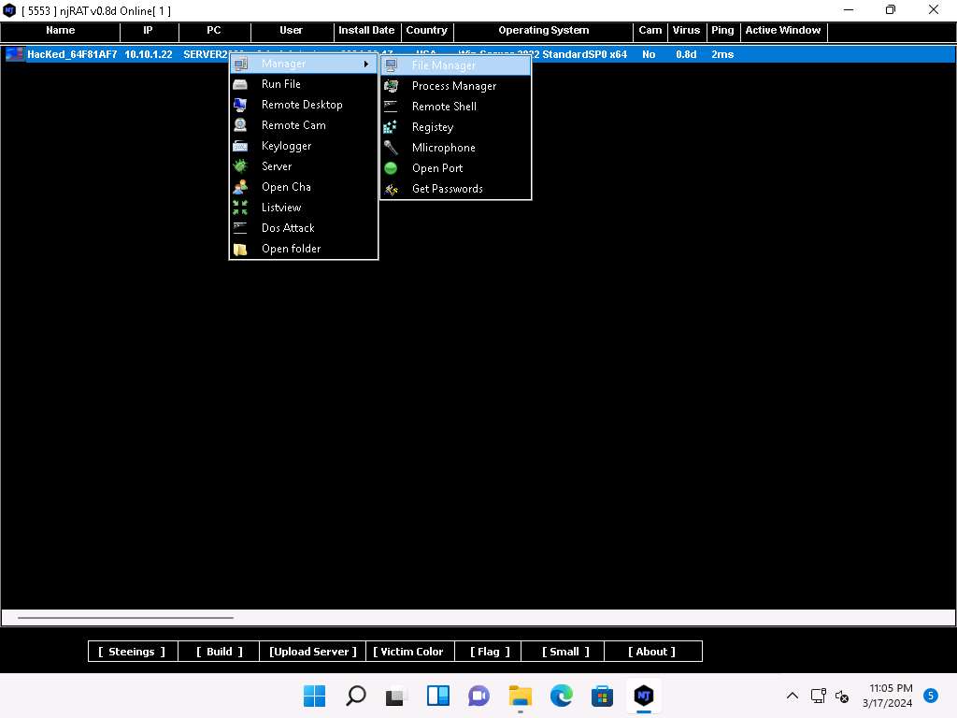The height and width of the screenshot is (718, 957).
Task: Click the Ping column header
Action: 722,31
